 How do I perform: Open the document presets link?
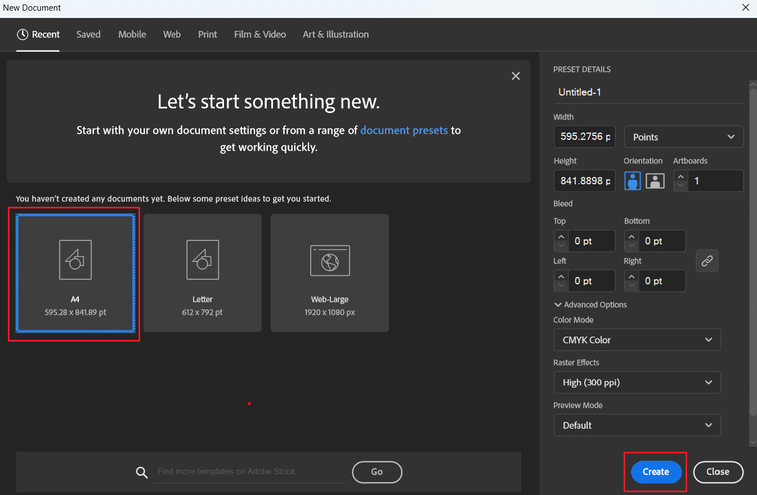tap(404, 130)
